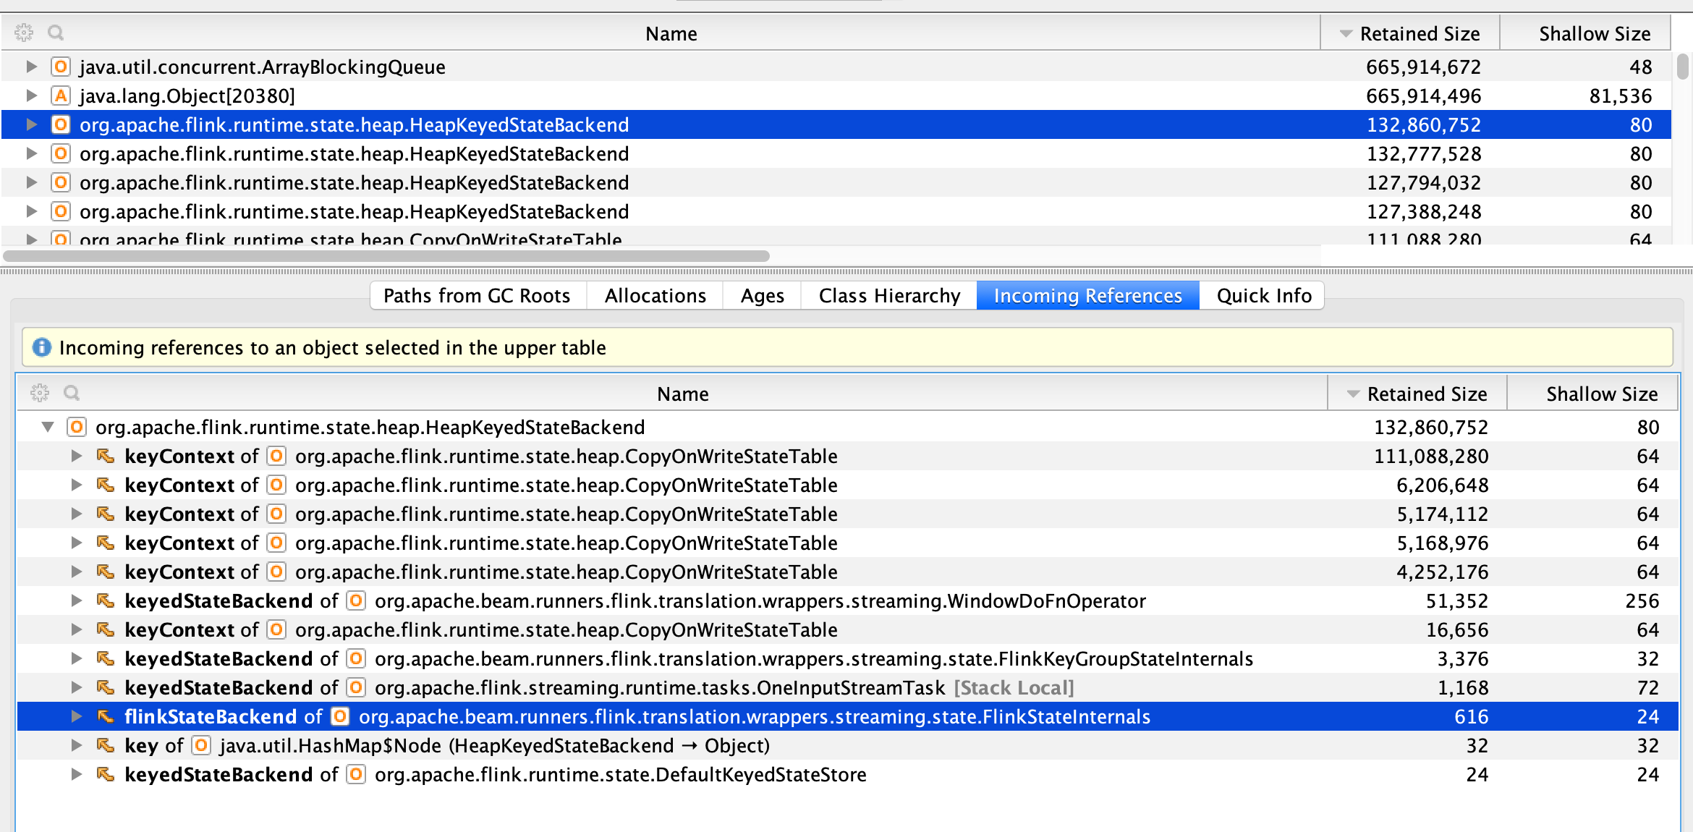Collapse the HeapKeyedStateBackend root node in the lower tree

tap(48, 427)
